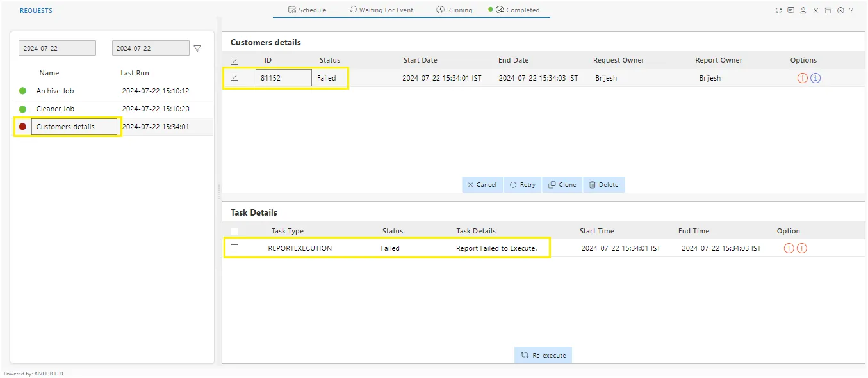
Task: Click the Clone button
Action: (562, 184)
